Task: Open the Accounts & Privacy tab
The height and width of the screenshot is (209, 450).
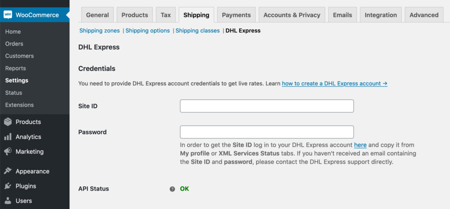Action: [x=292, y=15]
